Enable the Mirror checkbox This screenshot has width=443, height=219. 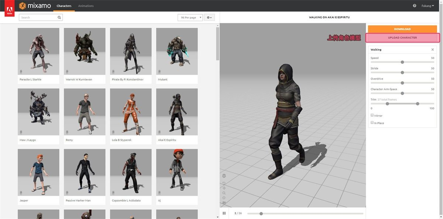(x=372, y=115)
